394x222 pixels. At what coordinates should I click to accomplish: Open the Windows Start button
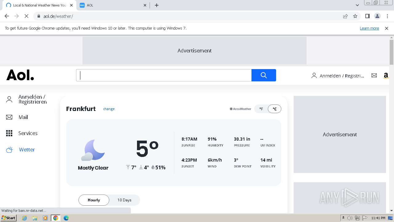[8, 218]
